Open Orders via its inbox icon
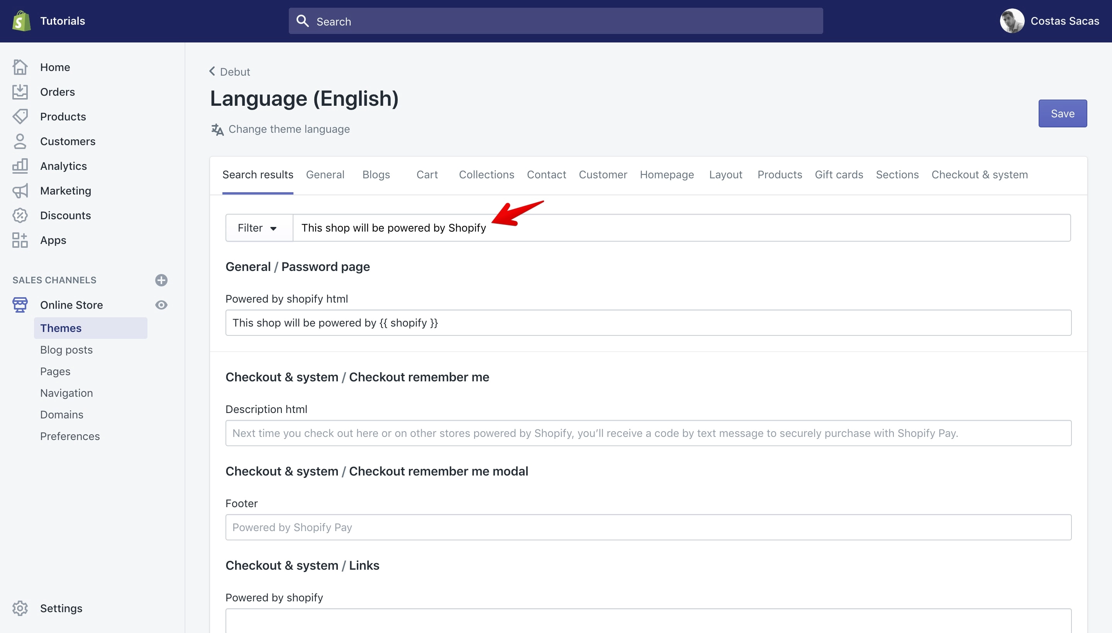Screen dimensions: 1112x633 (x=20, y=92)
